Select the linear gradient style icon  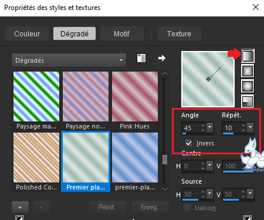(248, 56)
